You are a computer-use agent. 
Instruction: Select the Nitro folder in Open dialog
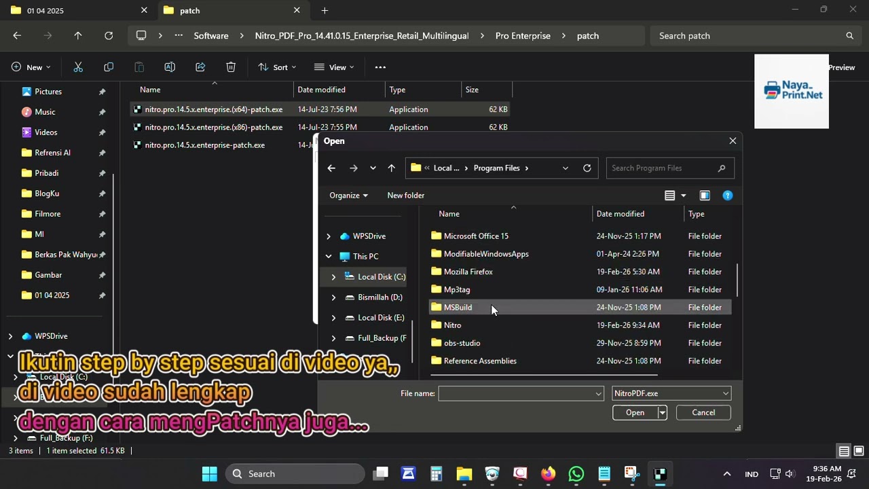pos(580,325)
